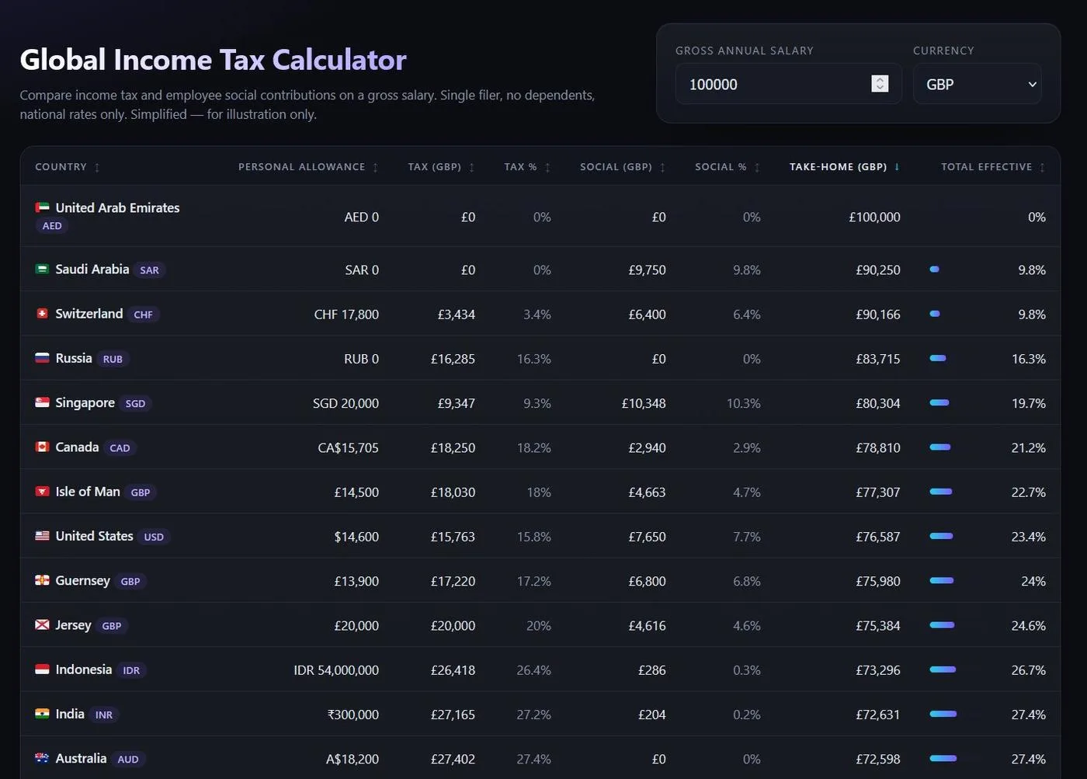Sort by Social % column header
Image resolution: width=1087 pixels, height=779 pixels.
click(x=728, y=167)
